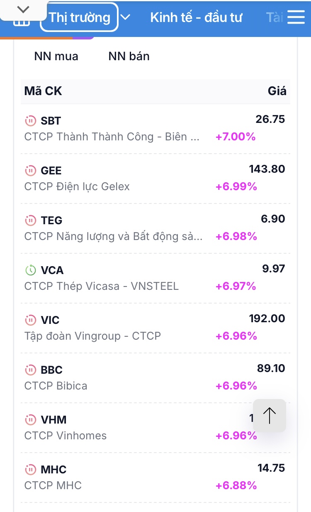Image resolution: width=311 pixels, height=512 pixels.
Task: Switch to the NN bán tab
Action: 129,56
